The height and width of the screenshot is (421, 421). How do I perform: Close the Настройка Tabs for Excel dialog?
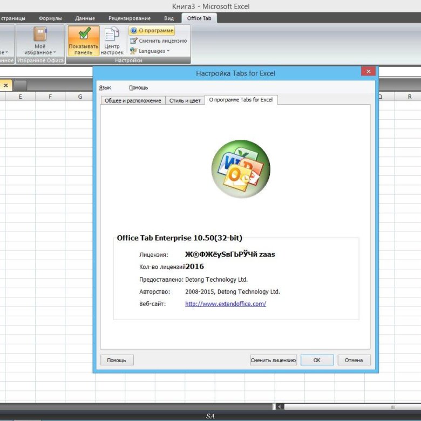point(368,72)
